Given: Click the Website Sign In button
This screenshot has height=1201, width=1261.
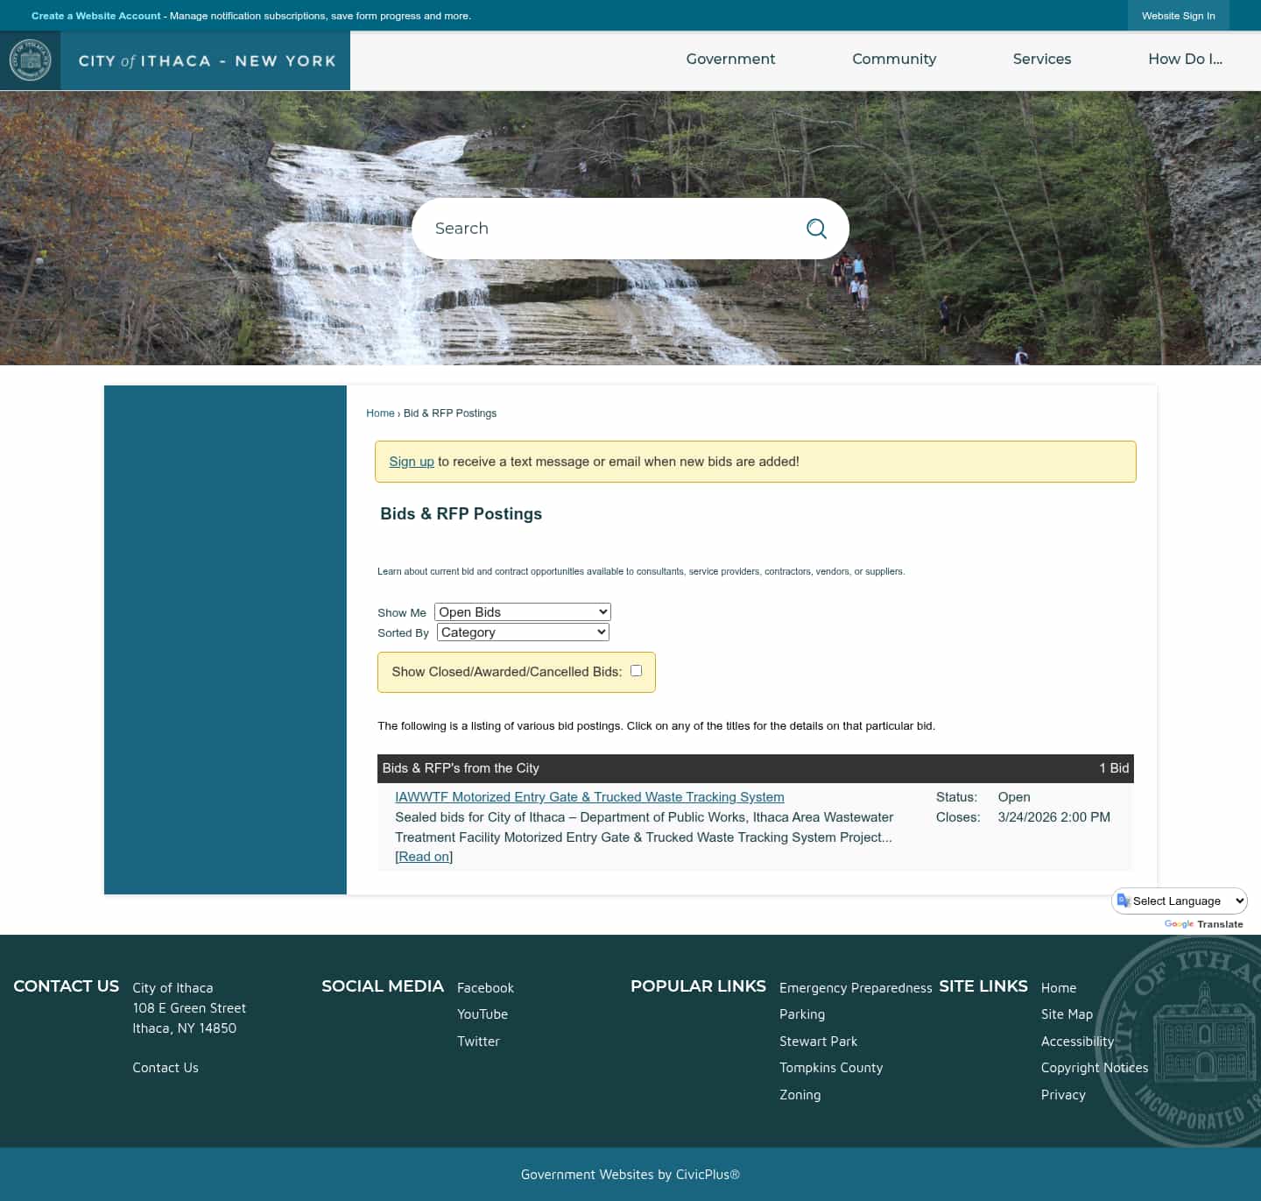Looking at the screenshot, I should [x=1178, y=15].
